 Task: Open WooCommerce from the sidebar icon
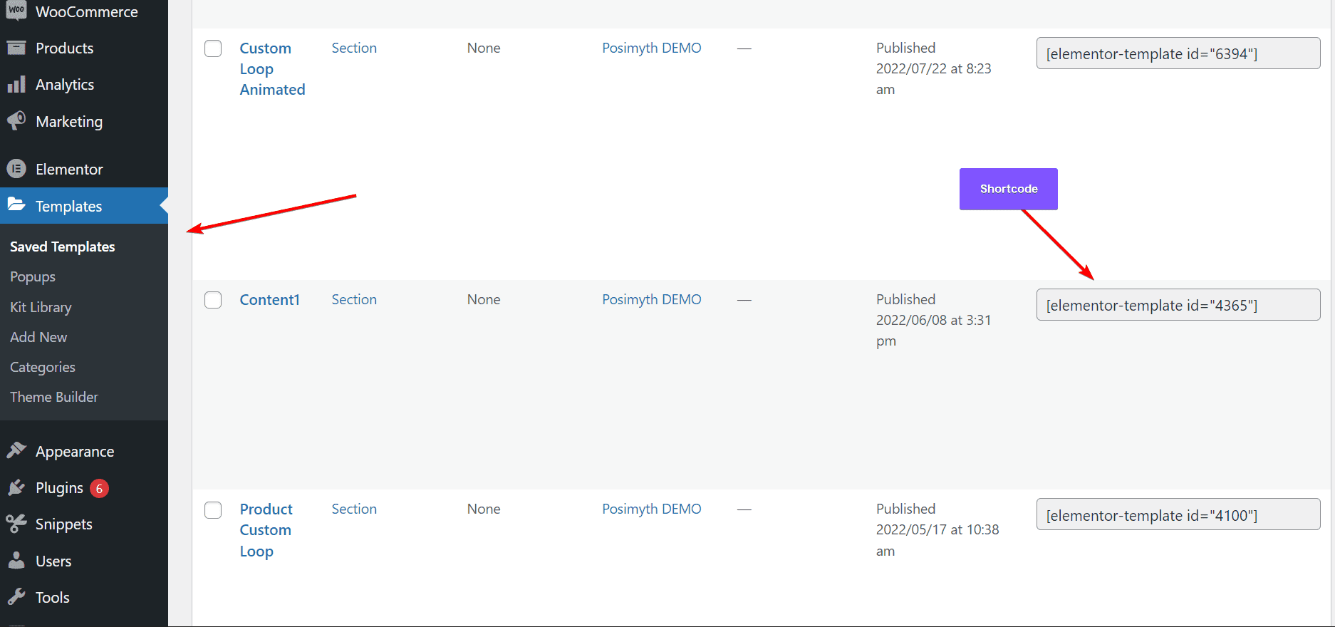coord(16,11)
